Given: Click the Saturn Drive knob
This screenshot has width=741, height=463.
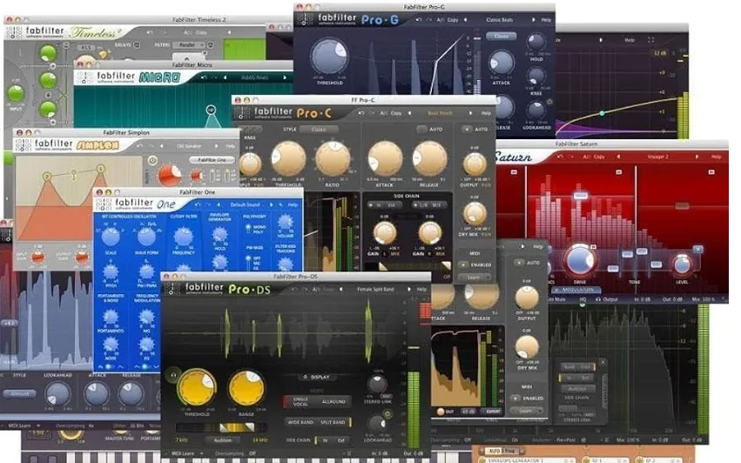Looking at the screenshot, I should click(x=580, y=261).
